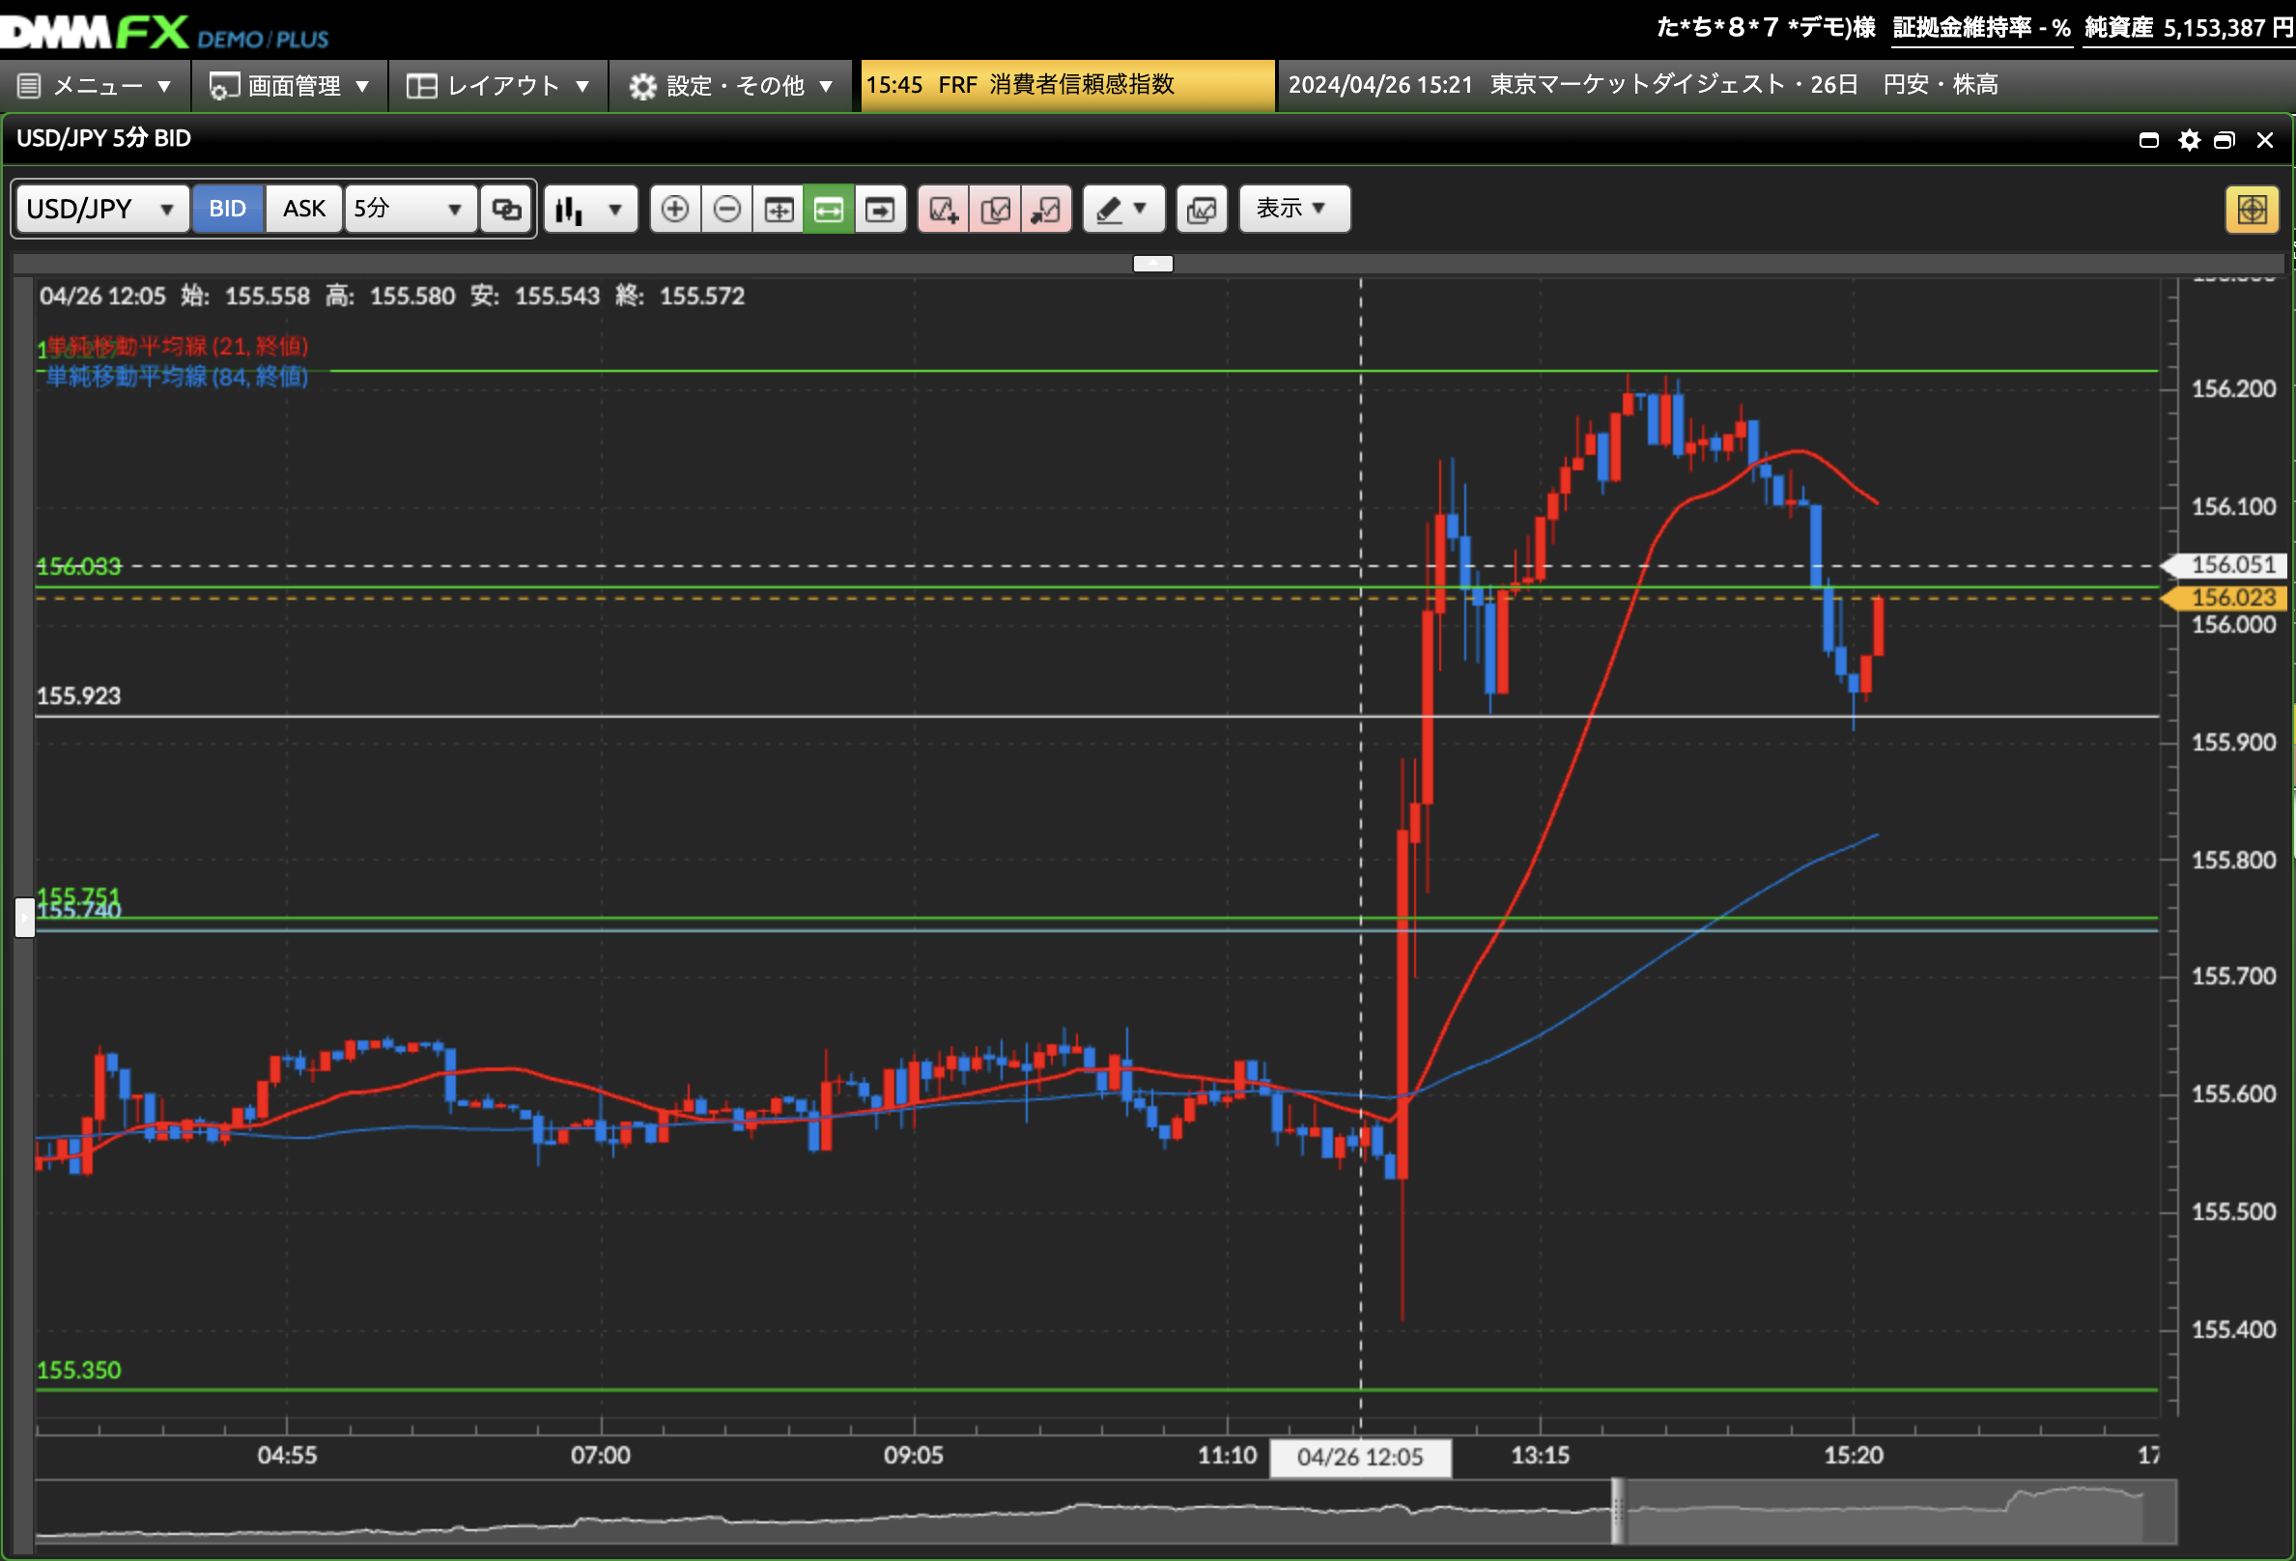
Task: Click the fit-chart-to-window icon
Action: [779, 209]
